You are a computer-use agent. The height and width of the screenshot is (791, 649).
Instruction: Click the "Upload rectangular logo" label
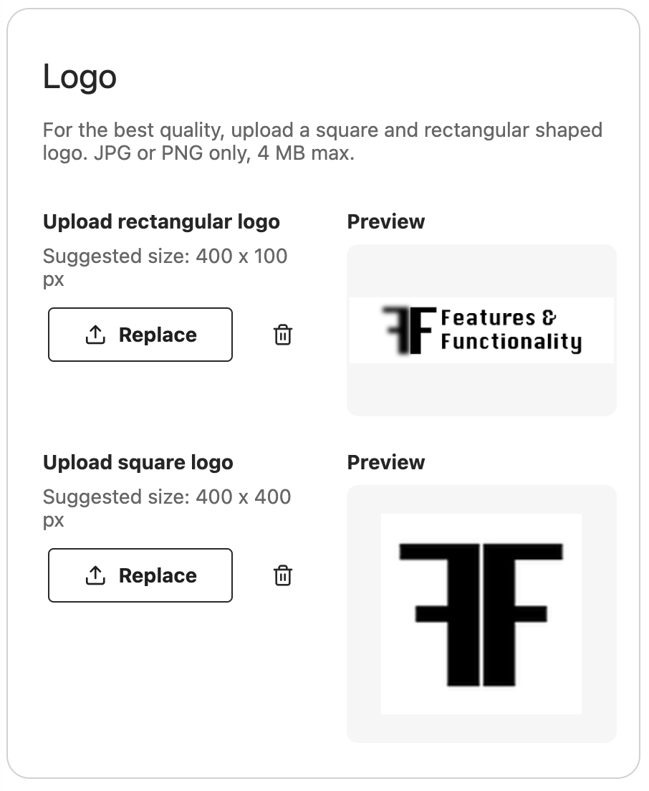tap(161, 222)
